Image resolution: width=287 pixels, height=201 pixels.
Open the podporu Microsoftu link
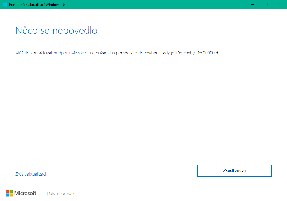72,53
